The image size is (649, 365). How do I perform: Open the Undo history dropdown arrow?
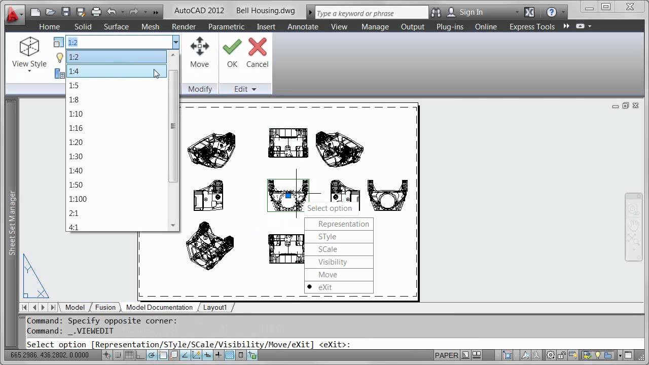tap(122, 12)
